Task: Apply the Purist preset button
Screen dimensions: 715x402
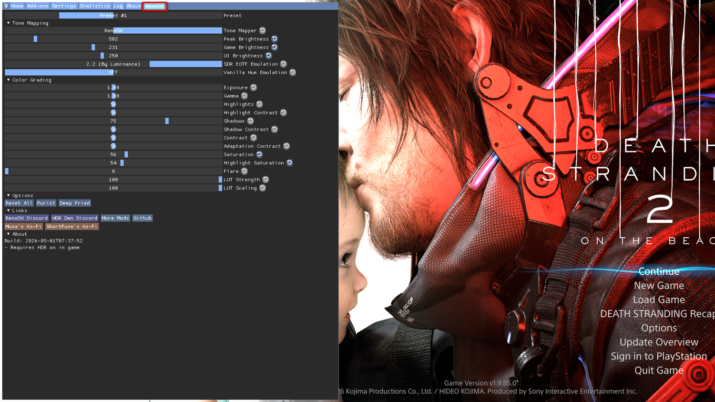Action: pyautogui.click(x=46, y=203)
